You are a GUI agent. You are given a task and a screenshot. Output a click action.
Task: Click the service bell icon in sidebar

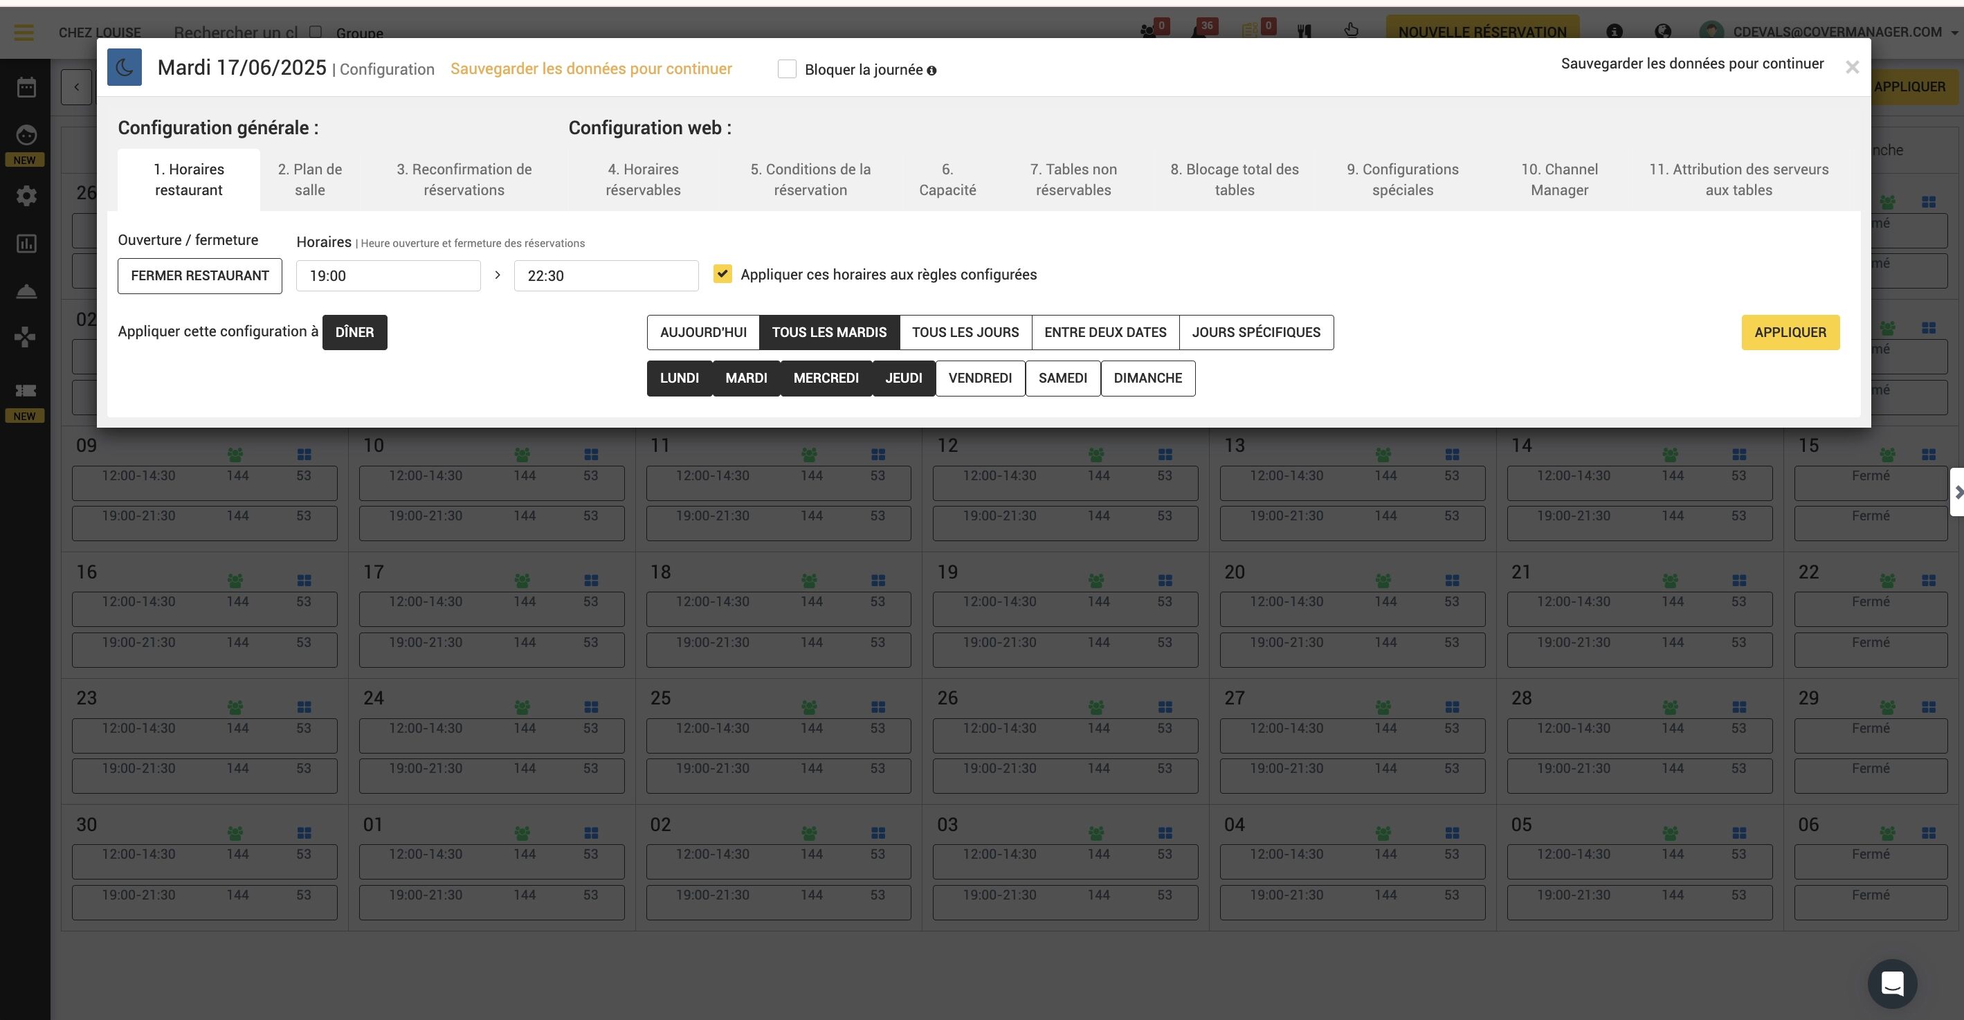pos(26,292)
